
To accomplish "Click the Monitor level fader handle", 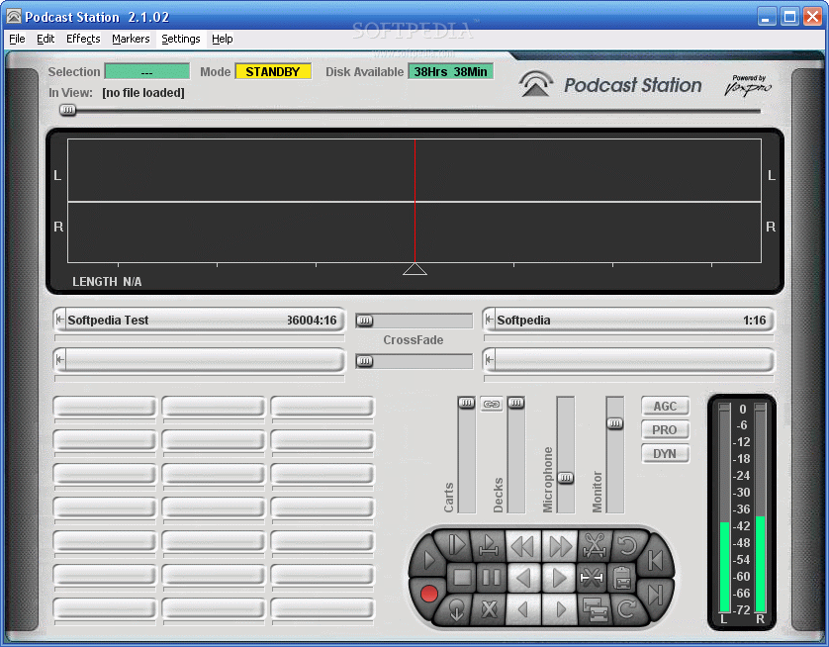I will tap(614, 423).
